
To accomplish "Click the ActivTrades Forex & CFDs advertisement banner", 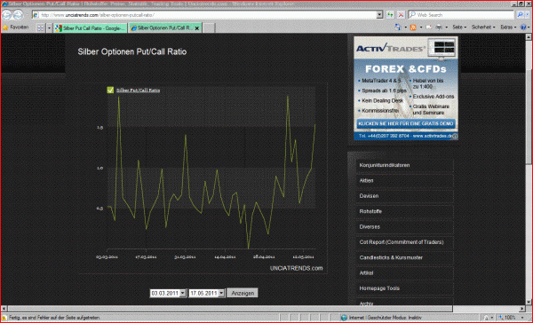I will (406, 89).
